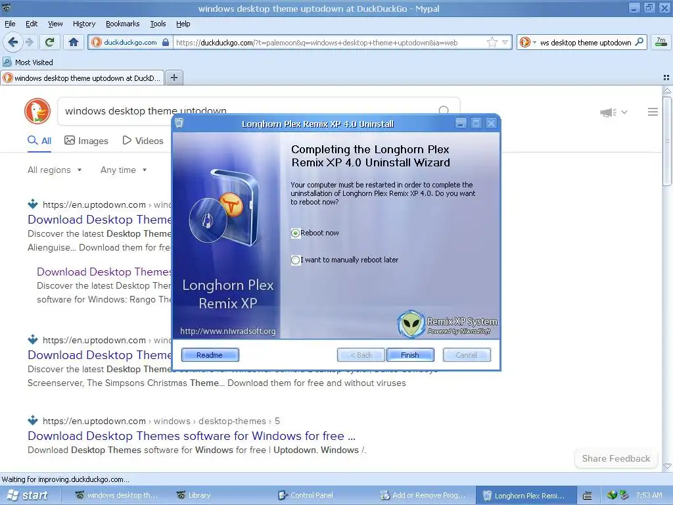Select the All results tab

(39, 141)
